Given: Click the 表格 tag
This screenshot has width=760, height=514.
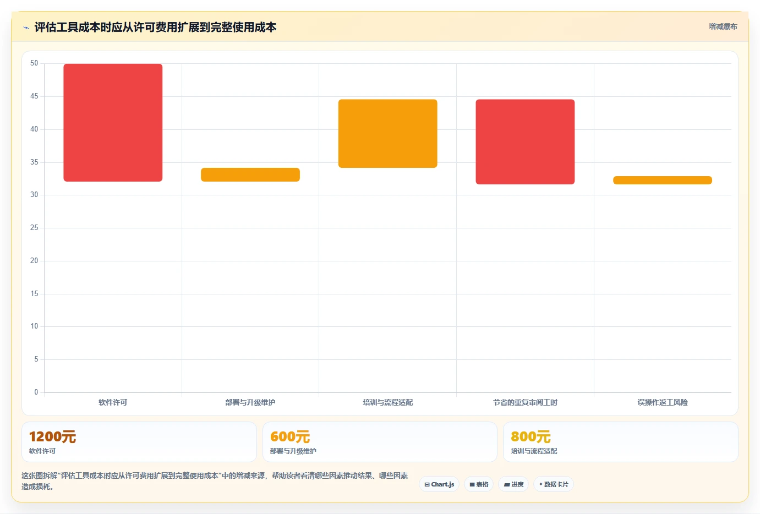Looking at the screenshot, I should pos(479,484).
